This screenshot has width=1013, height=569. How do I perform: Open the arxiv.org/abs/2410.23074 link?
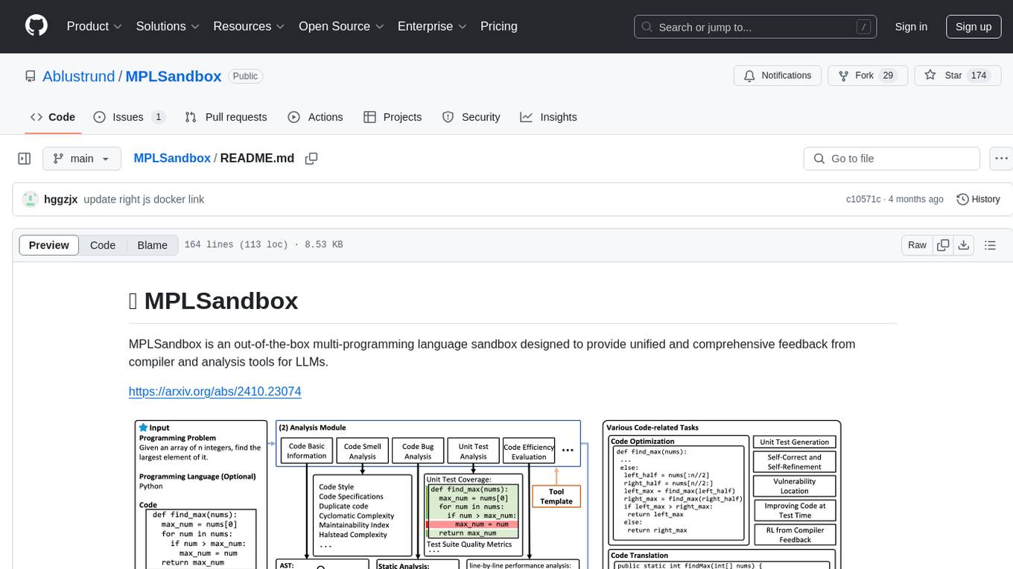(215, 392)
